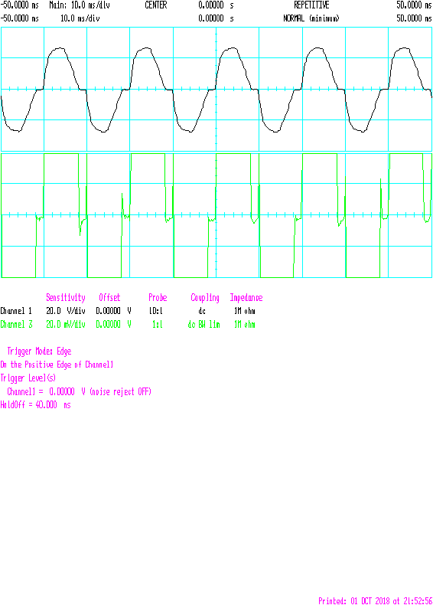
Task: Select the Impedance column header
Action: 246,298
